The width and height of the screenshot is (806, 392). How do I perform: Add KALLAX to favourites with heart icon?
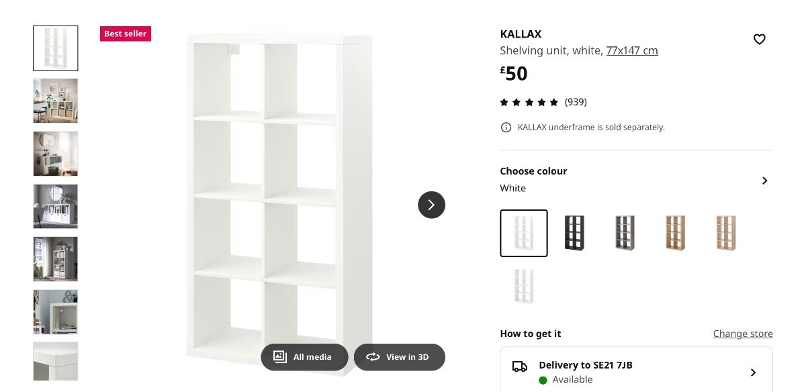[759, 40]
